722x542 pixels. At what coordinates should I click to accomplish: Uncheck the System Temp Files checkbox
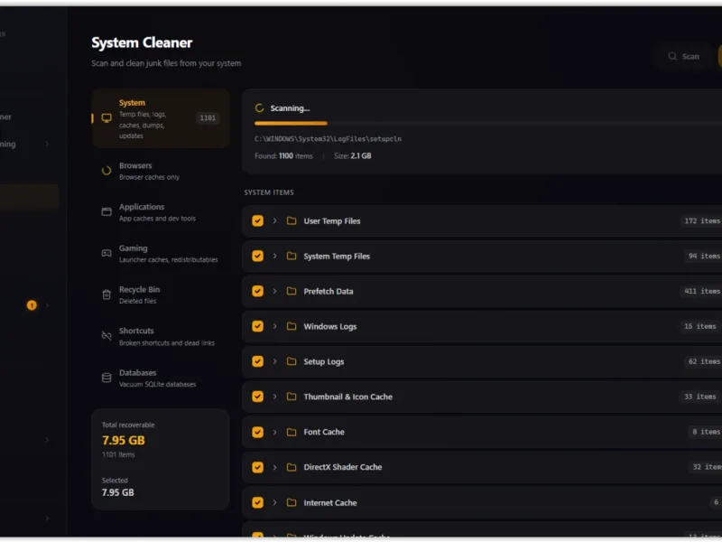258,256
